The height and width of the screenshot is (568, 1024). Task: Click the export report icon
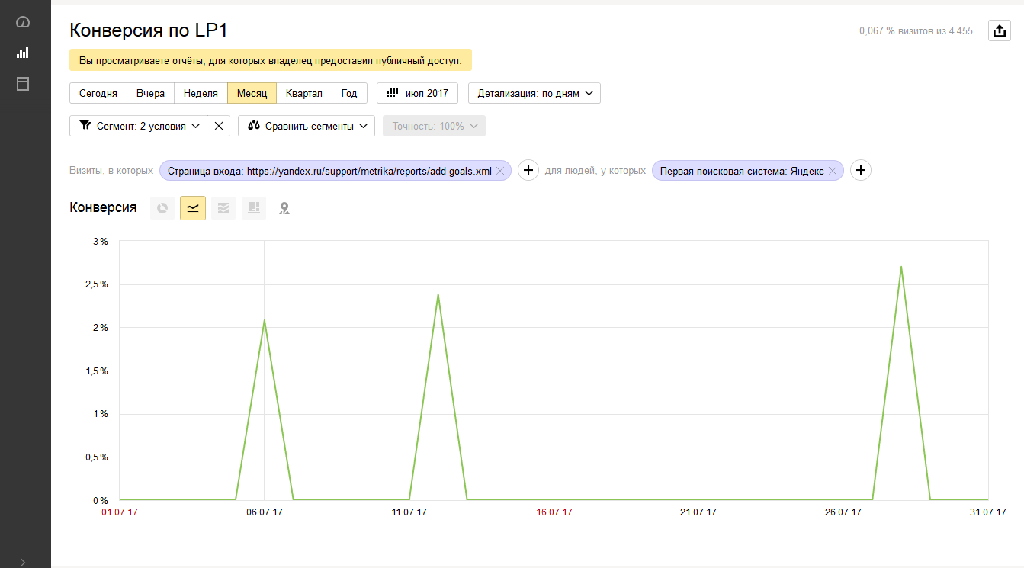click(999, 30)
